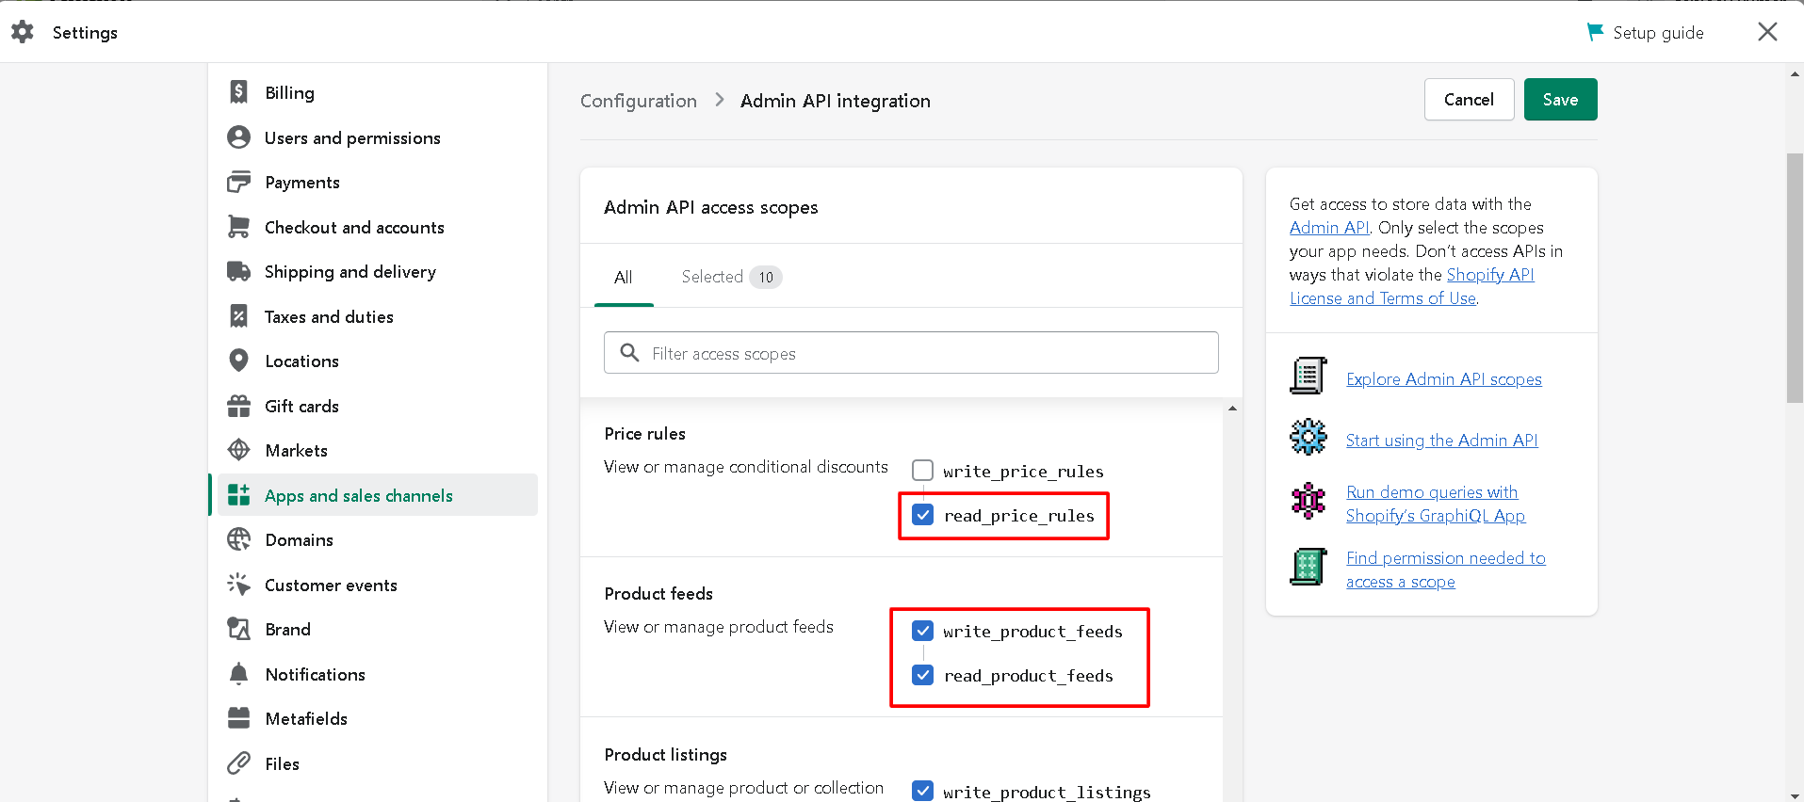Open Run demo queries with GraphiQL link
The height and width of the screenshot is (802, 1804).
(x=1435, y=504)
